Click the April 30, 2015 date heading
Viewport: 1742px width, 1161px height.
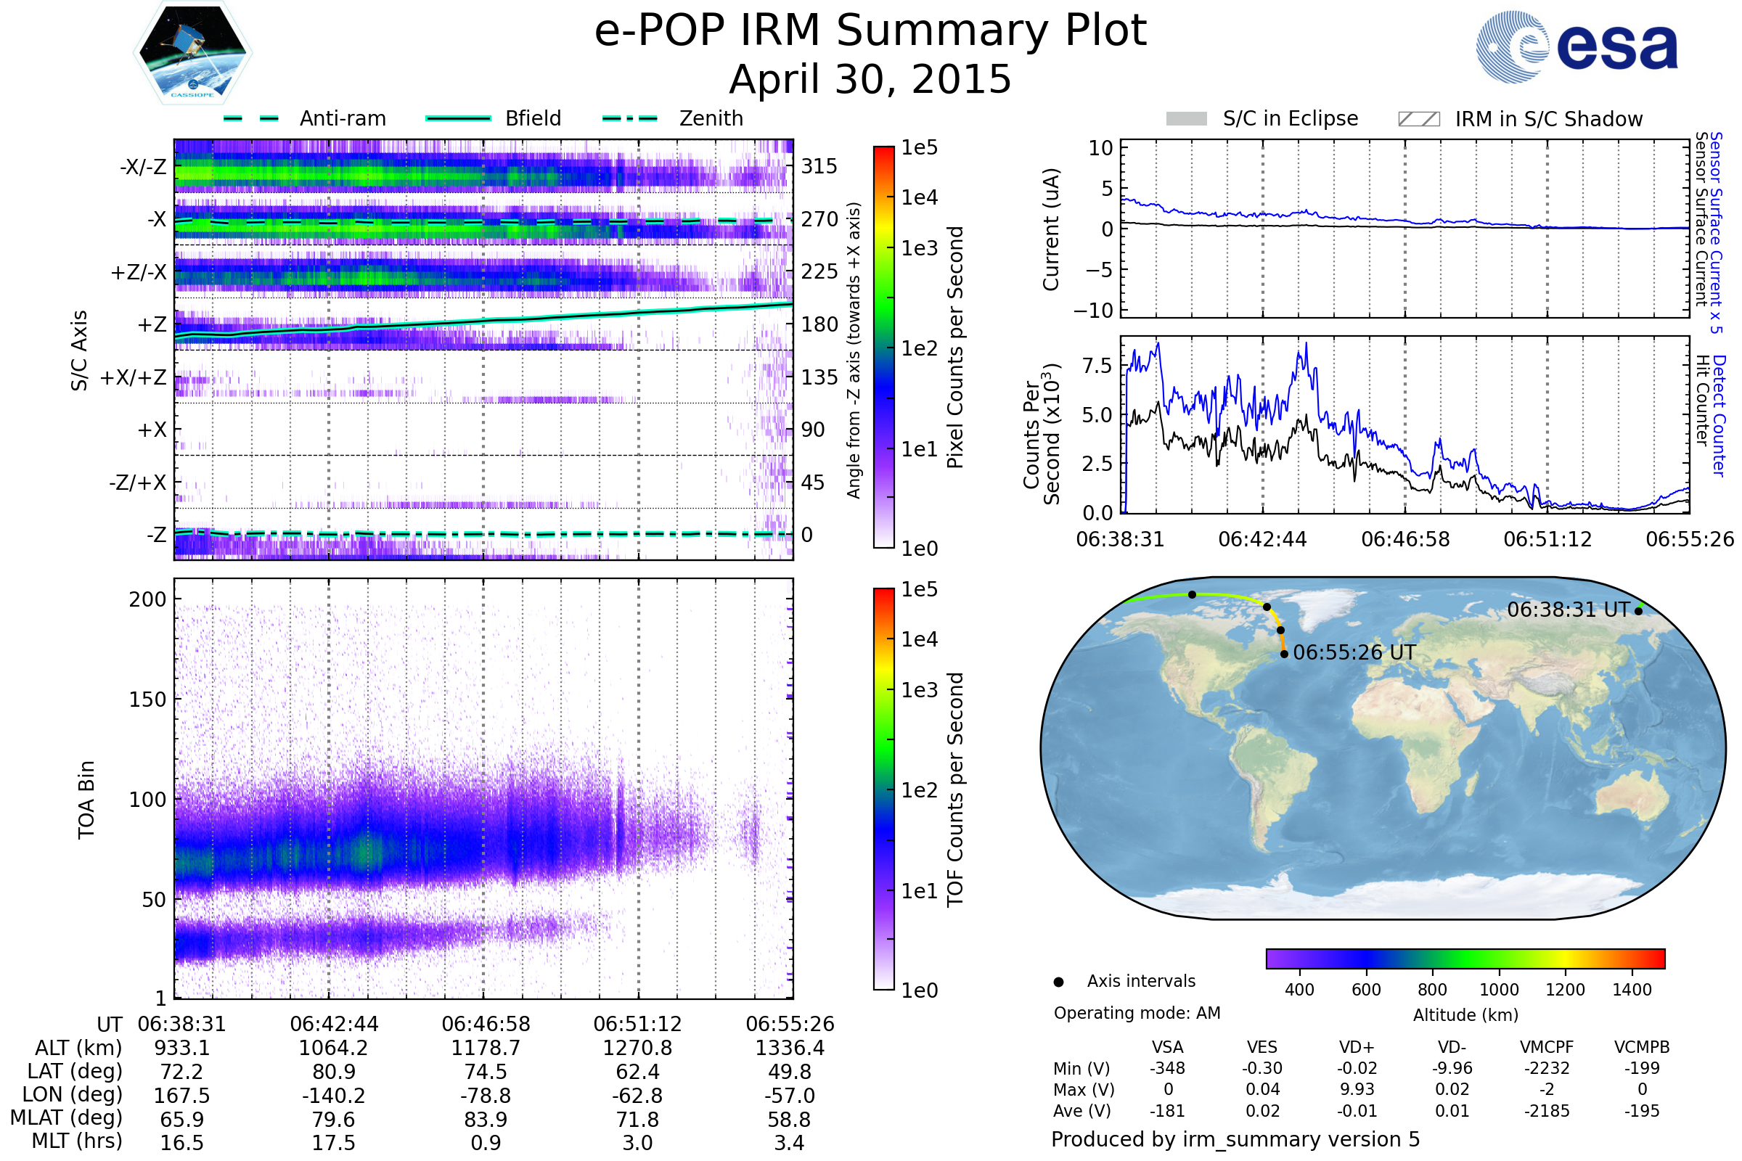[870, 79]
